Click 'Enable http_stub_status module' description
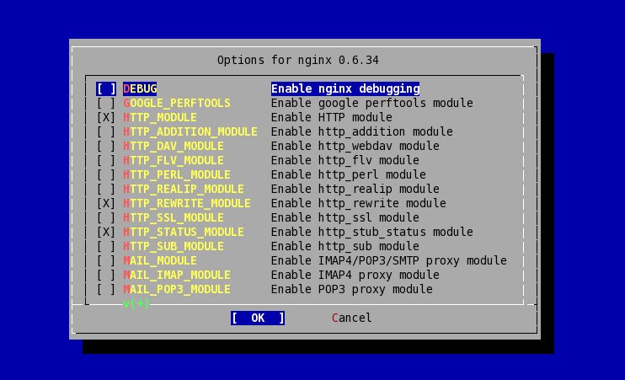 click(x=372, y=232)
